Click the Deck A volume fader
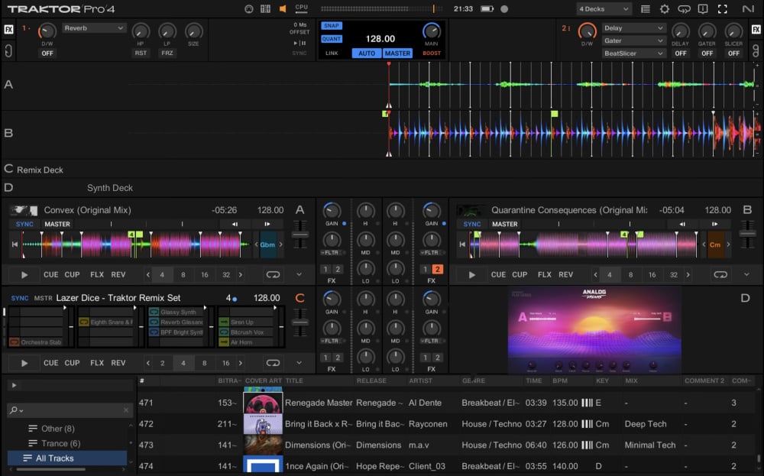 tap(301, 235)
